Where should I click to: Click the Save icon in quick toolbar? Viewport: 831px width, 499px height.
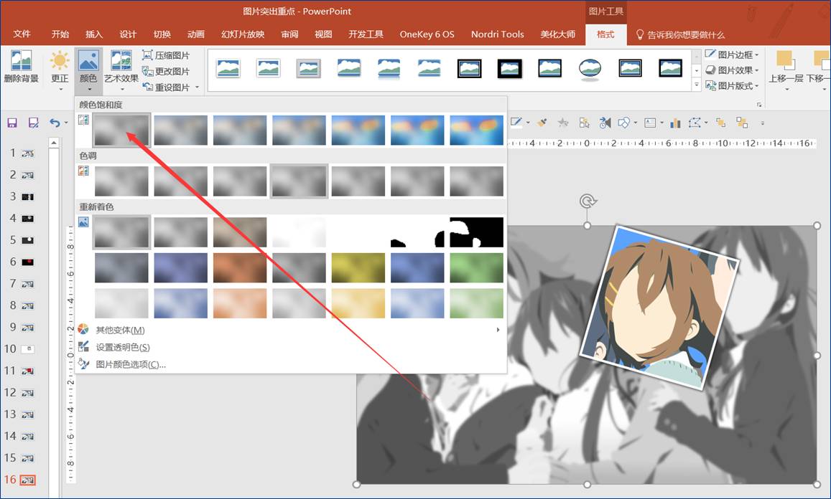pyautogui.click(x=12, y=123)
